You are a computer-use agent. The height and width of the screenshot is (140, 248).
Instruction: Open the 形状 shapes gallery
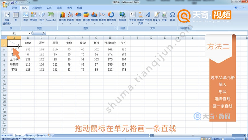click(x=42, y=17)
